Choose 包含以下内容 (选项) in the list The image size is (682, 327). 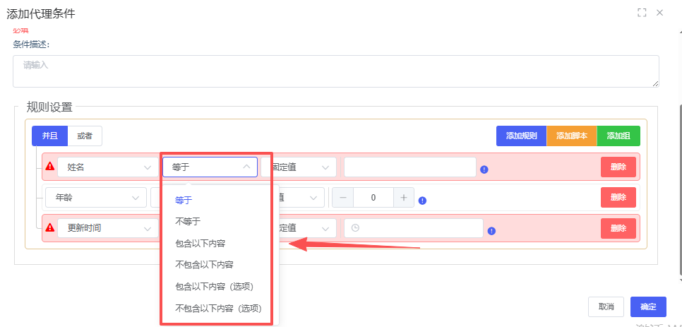214,286
